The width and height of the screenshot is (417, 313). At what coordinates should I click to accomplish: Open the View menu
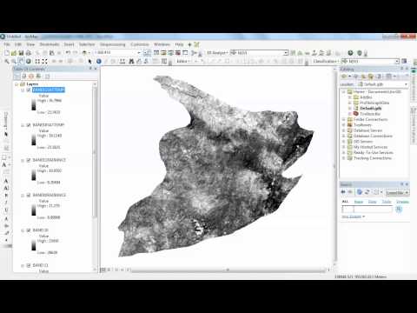point(30,44)
